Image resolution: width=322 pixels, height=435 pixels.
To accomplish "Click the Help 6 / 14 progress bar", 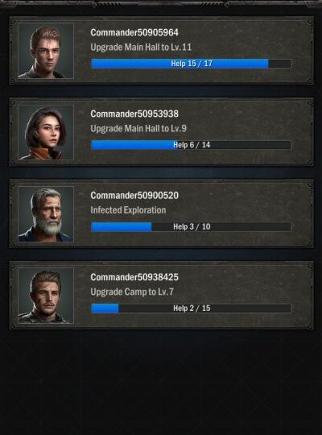I will click(x=191, y=145).
